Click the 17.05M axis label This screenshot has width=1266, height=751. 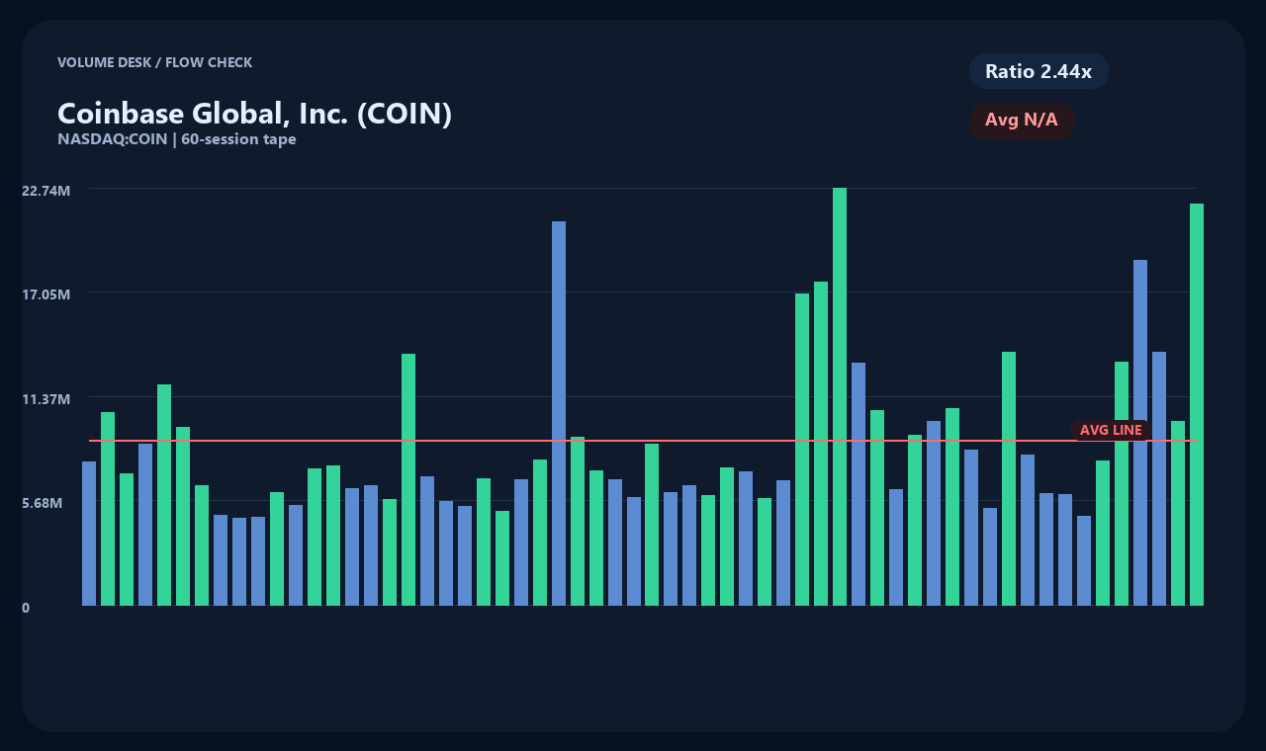point(46,294)
